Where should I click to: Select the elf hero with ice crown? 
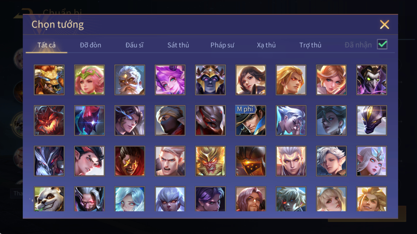coord(371,161)
